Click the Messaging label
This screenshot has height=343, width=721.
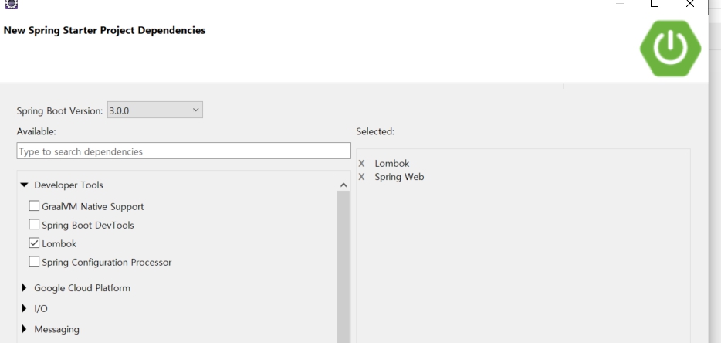click(56, 329)
